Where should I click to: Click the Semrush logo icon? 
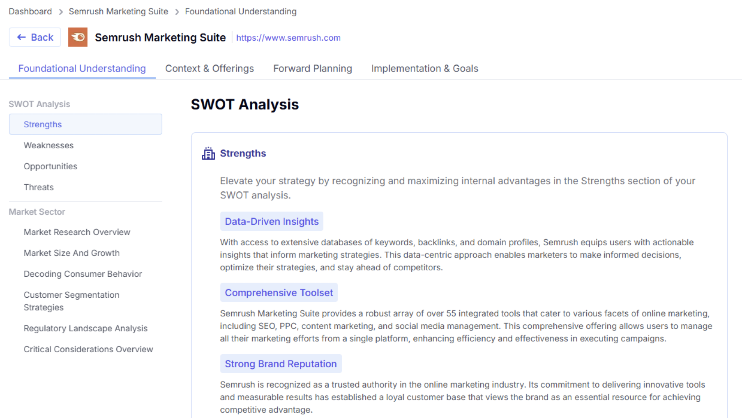click(78, 37)
